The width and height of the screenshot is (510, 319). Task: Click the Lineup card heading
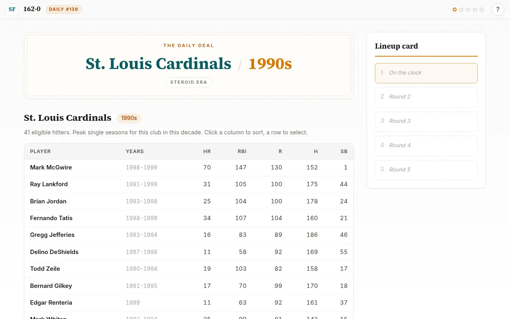tap(396, 46)
